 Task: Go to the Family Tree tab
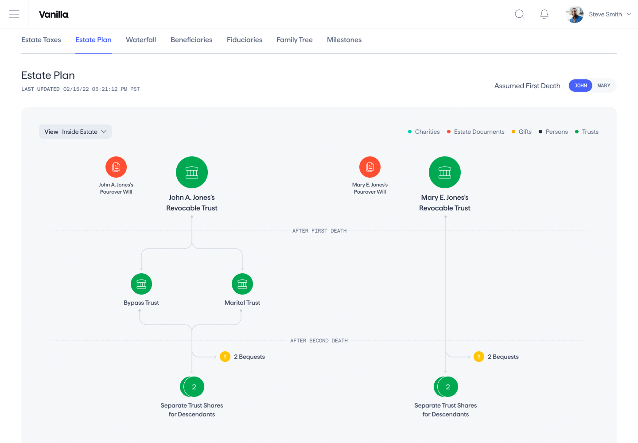click(294, 40)
